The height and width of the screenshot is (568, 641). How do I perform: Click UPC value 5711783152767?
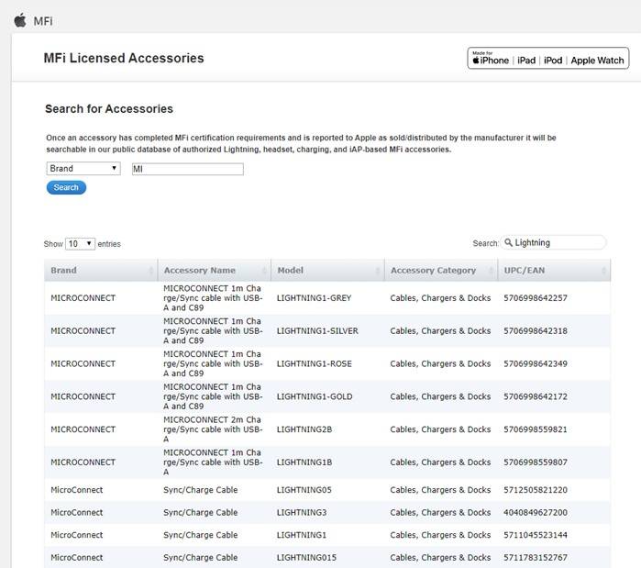536,557
